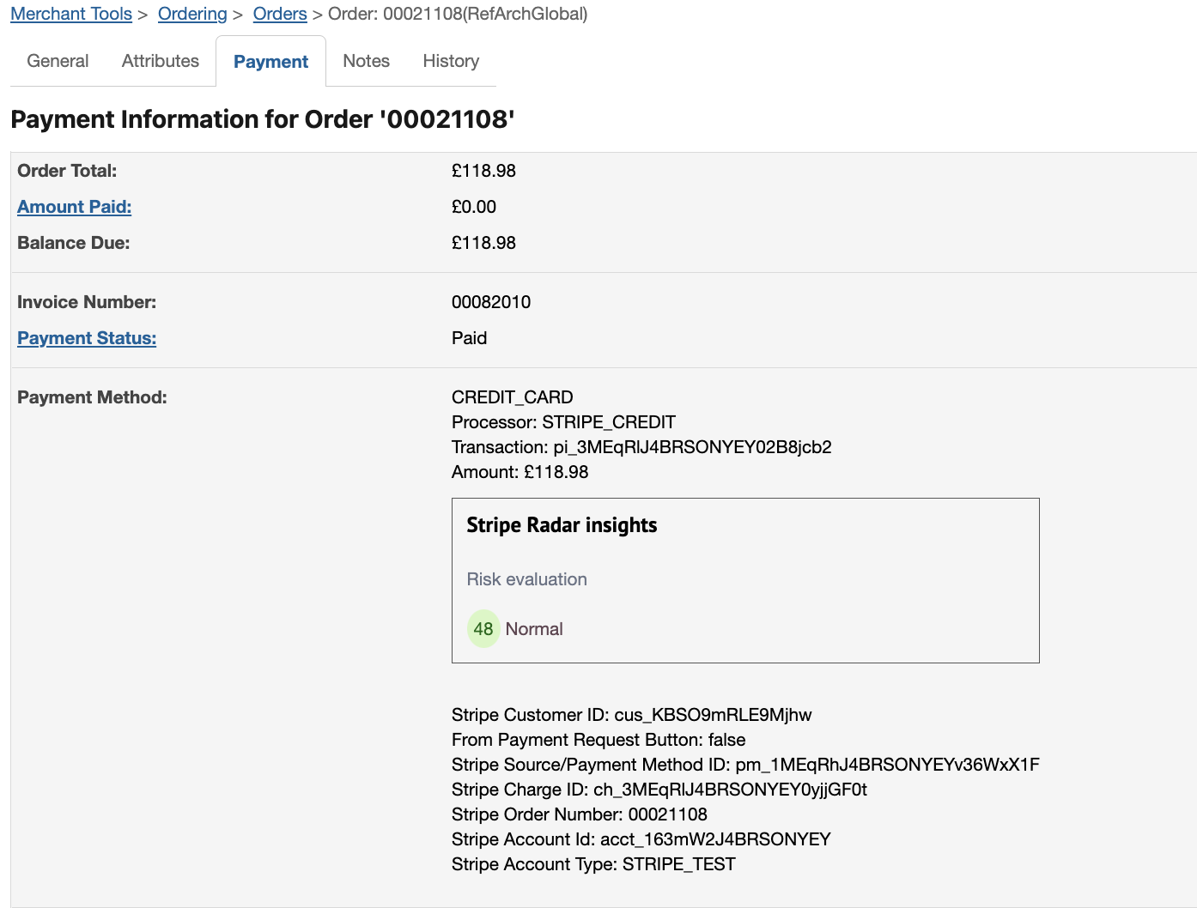The width and height of the screenshot is (1197, 908).
Task: Click the Stripe Source/Payment Method ID line
Action: click(744, 765)
